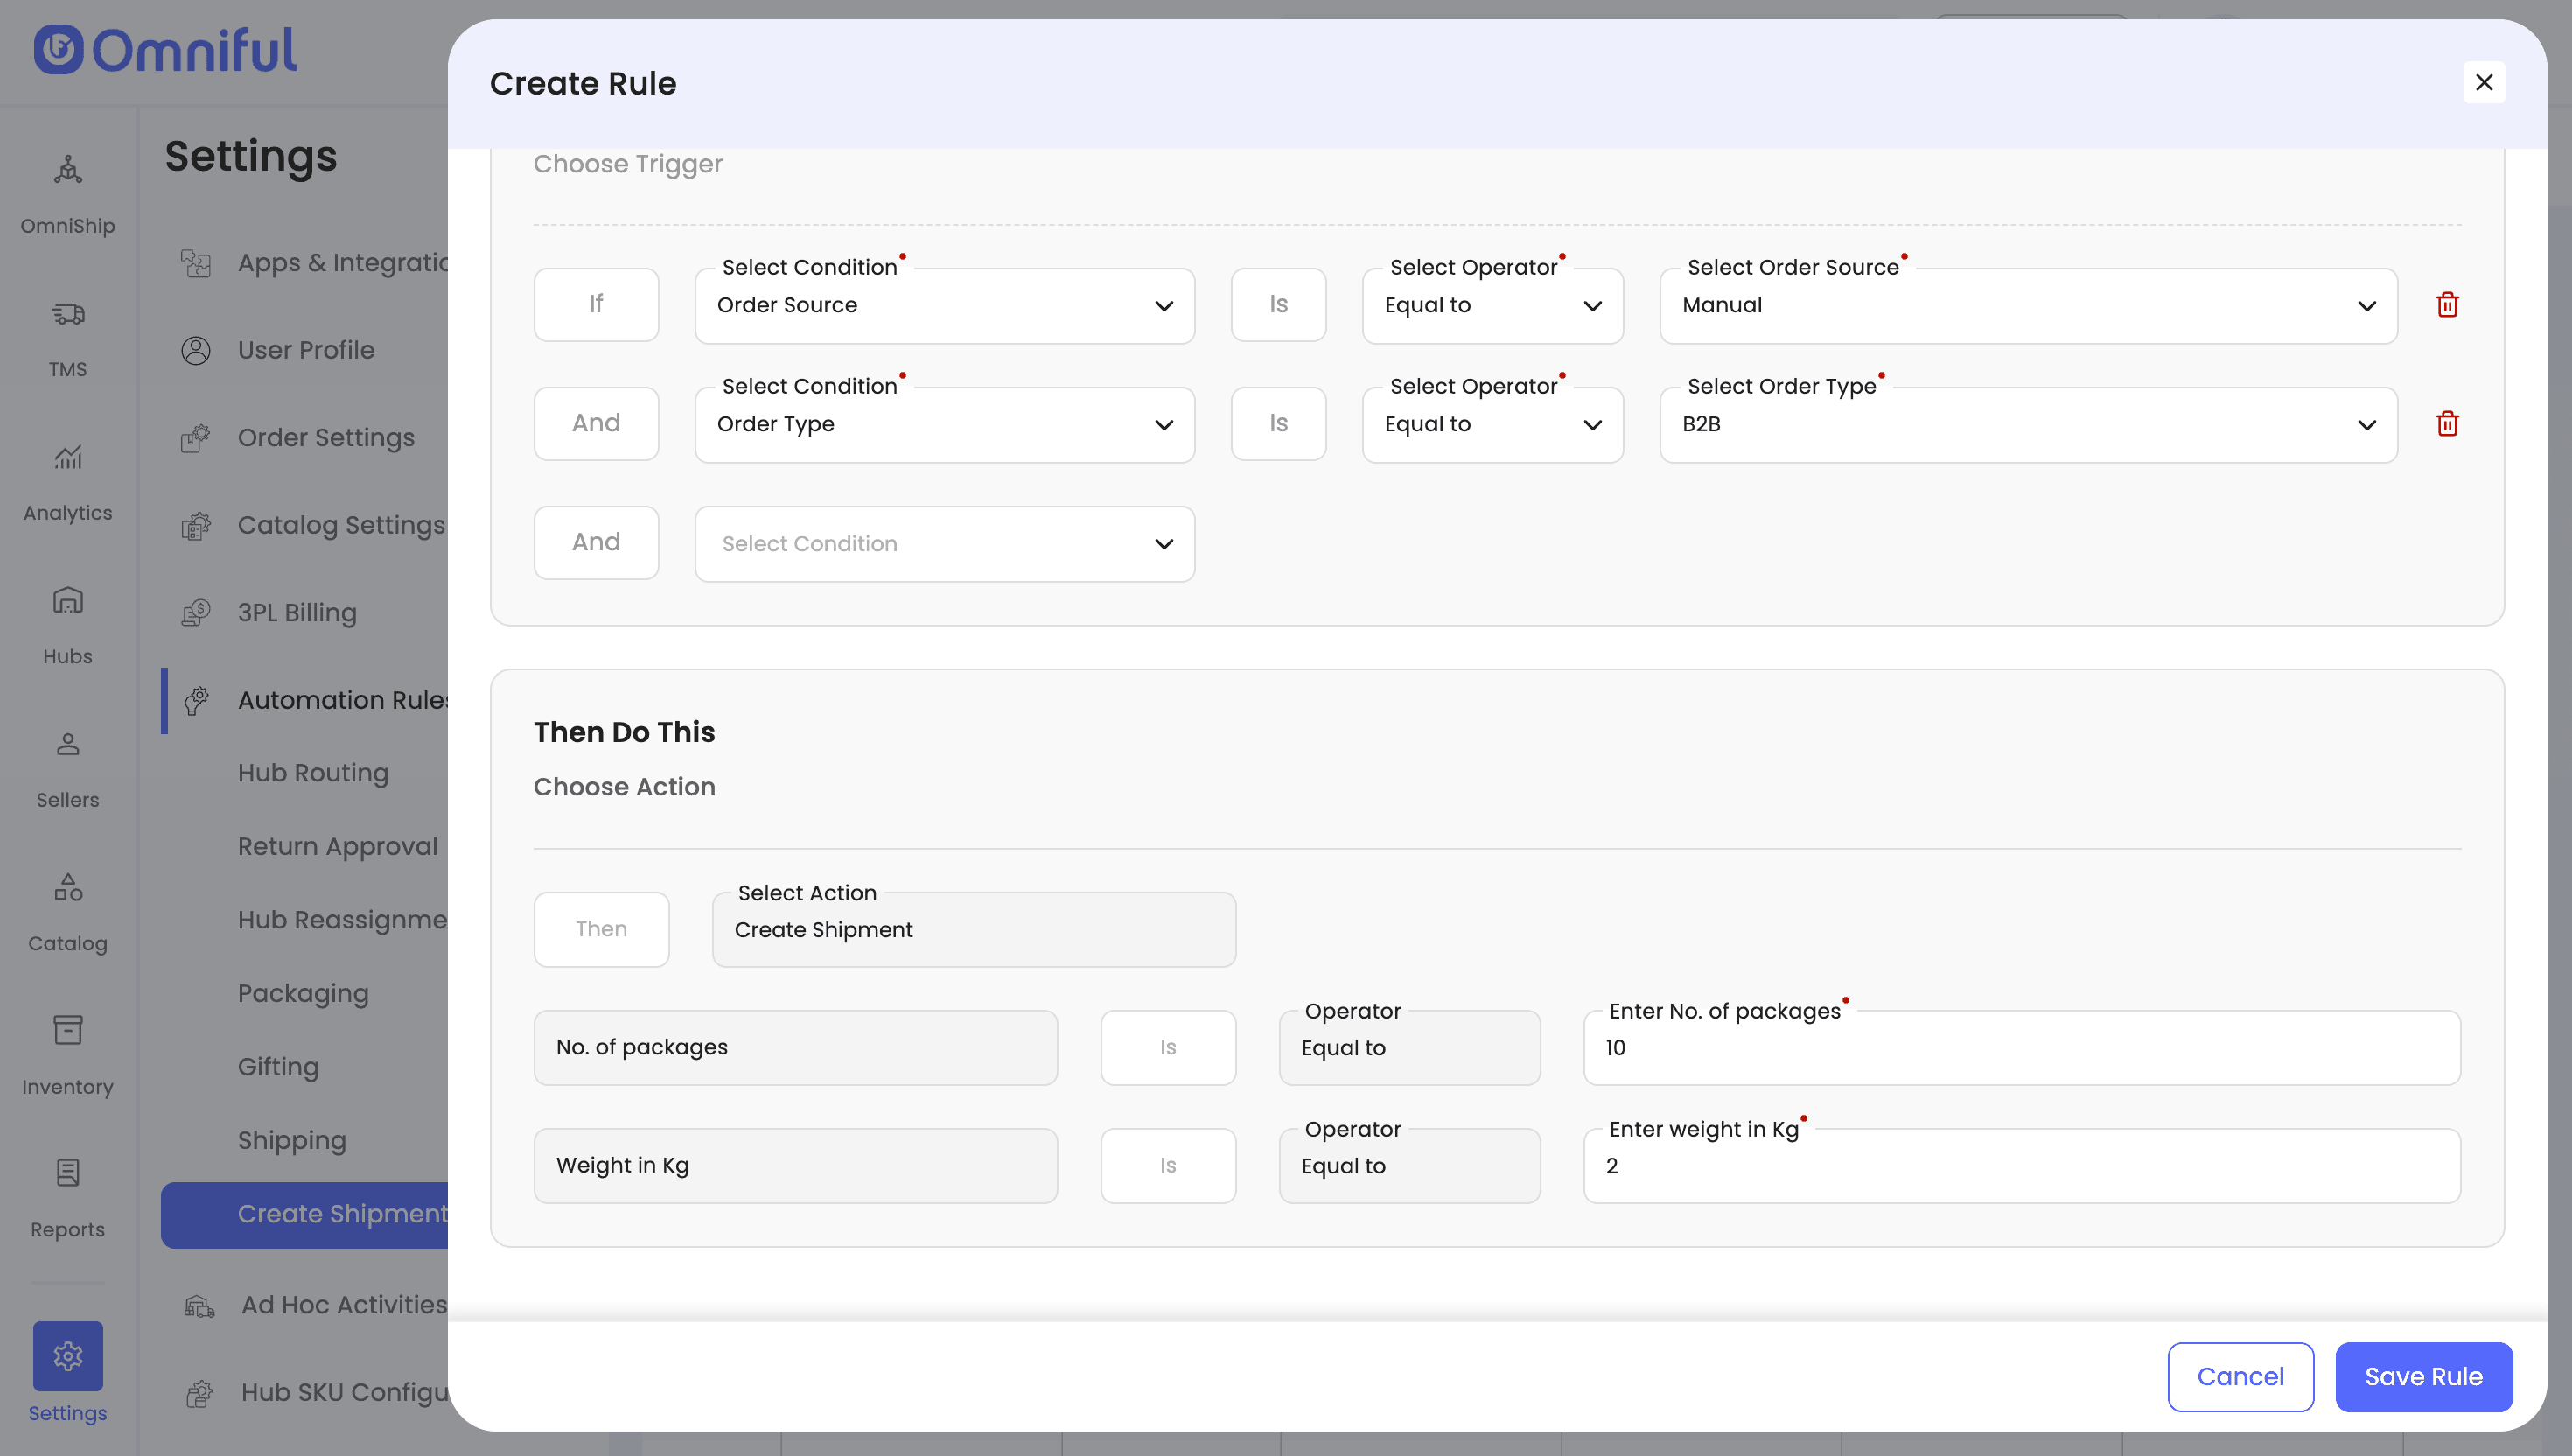Click Save Rule button
Viewport: 2572px width, 1456px height.
[x=2422, y=1376]
